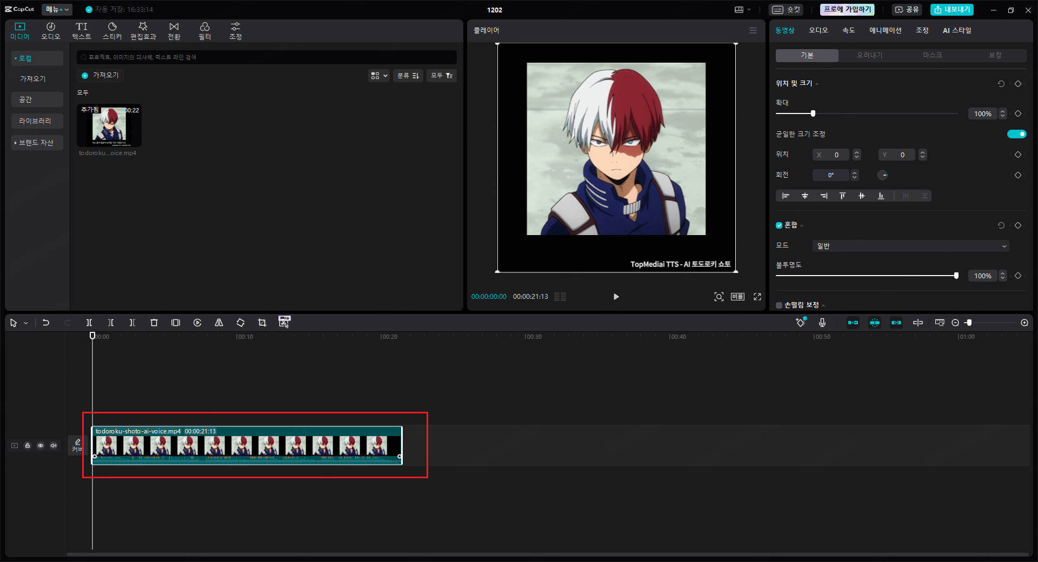The width and height of the screenshot is (1038, 562).
Task: Open the 오디오 audio library icon
Action: (51, 31)
